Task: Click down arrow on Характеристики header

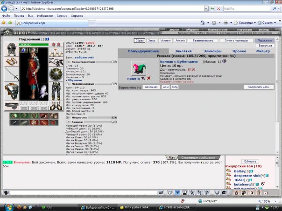Action: pos(115,62)
